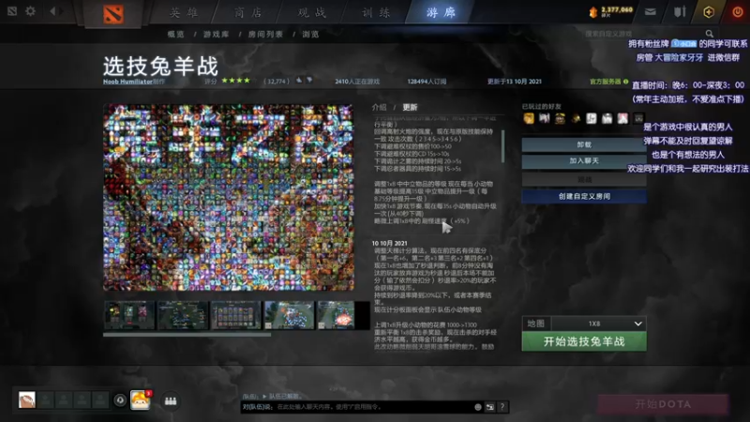Viewport: 750px width, 422px height.
Task: Open the 观战 watch tab
Action: (x=312, y=12)
